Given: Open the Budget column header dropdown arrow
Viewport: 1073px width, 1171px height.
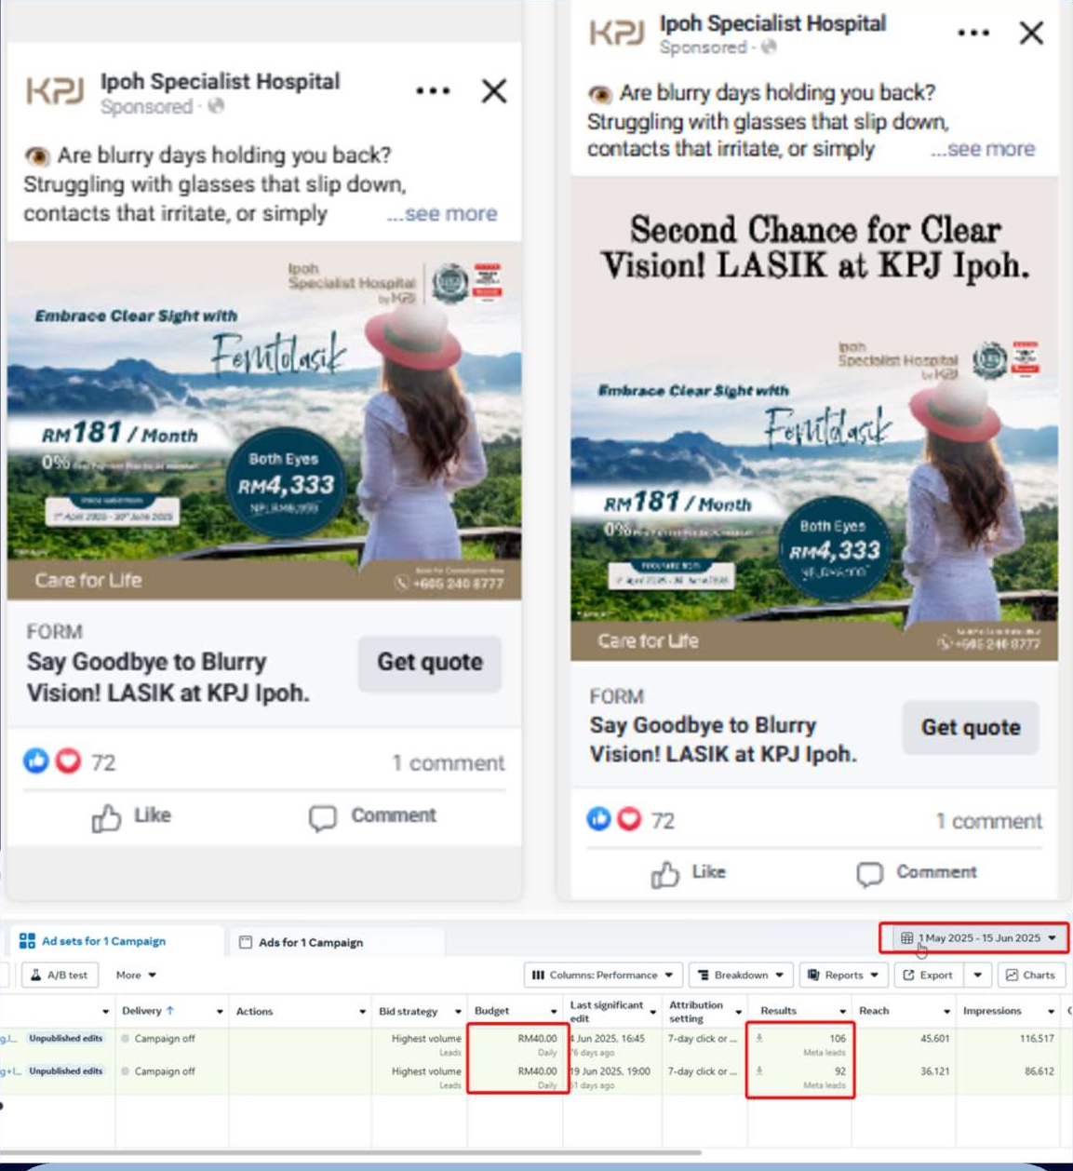Looking at the screenshot, I should (554, 1012).
